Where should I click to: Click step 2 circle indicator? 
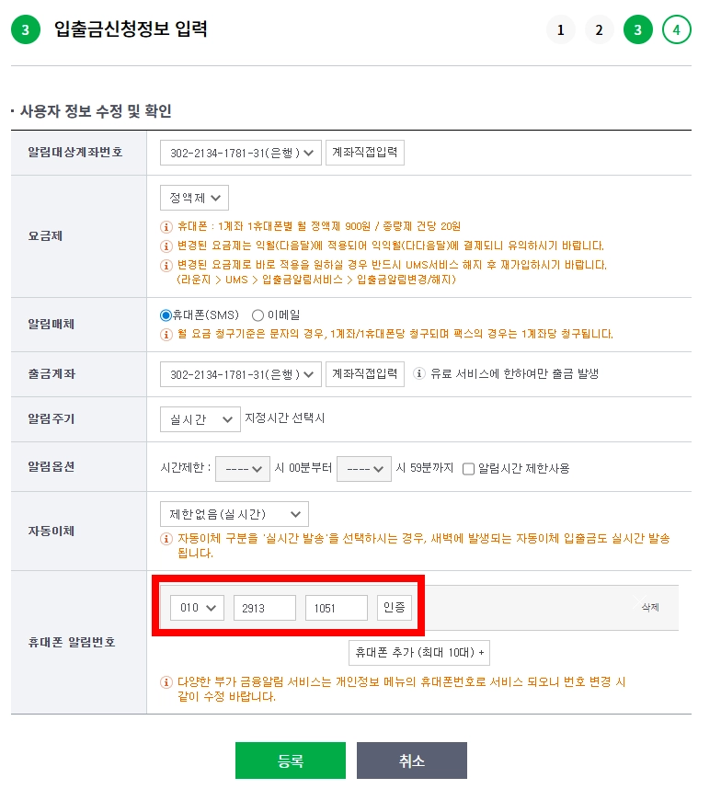599,30
